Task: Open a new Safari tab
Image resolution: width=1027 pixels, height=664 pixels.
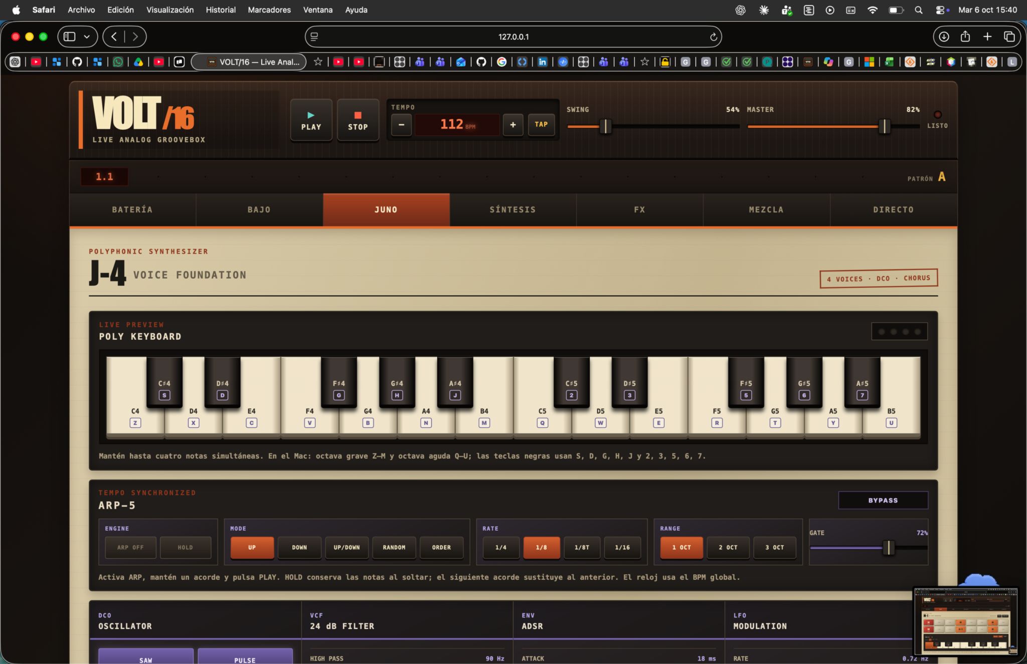Action: point(987,37)
